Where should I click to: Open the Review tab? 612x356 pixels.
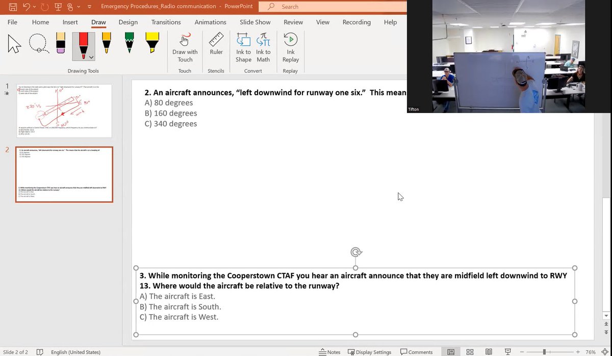tap(293, 22)
